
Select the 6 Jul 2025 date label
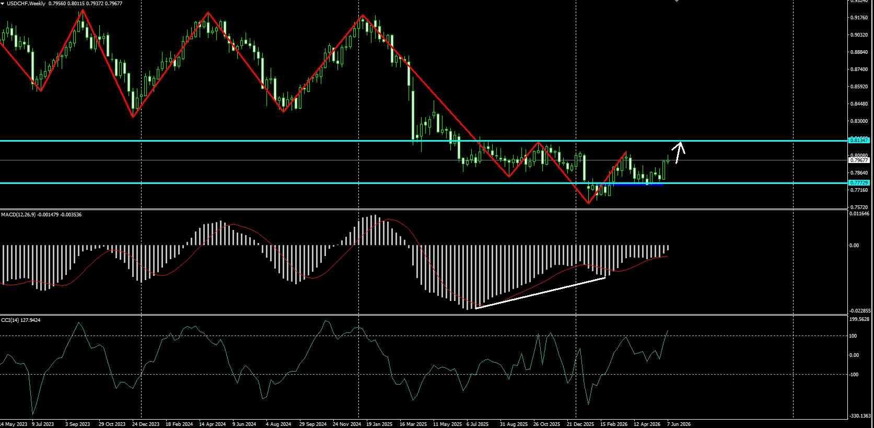pos(477,424)
